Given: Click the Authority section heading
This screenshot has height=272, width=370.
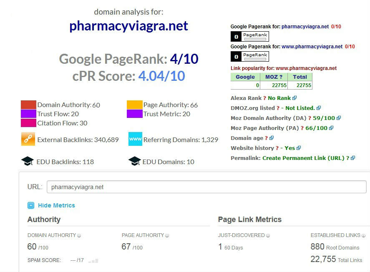Looking at the screenshot, I should pos(44,220).
